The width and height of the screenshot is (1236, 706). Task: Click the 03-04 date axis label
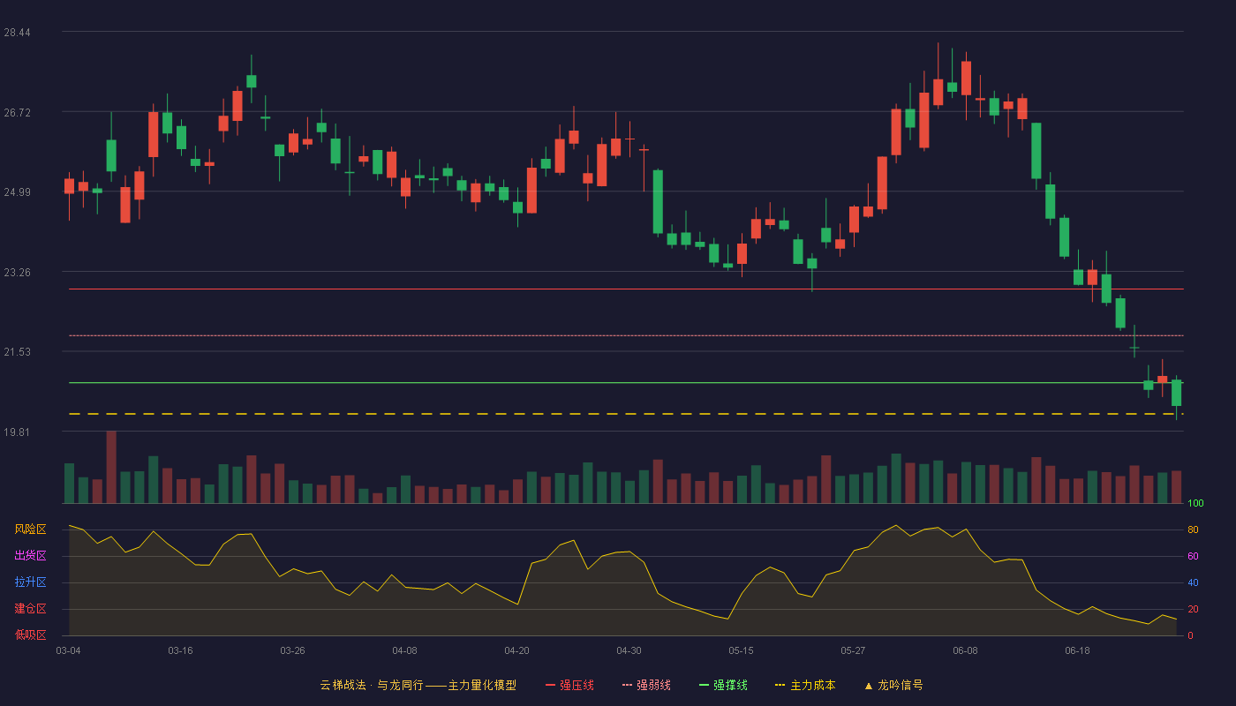coord(68,650)
